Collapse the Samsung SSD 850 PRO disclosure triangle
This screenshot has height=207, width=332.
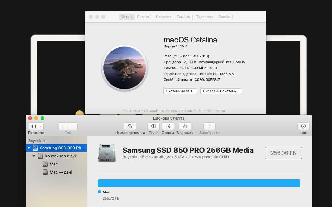click(x=29, y=148)
